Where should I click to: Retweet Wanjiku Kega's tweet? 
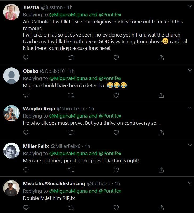(71, 132)
